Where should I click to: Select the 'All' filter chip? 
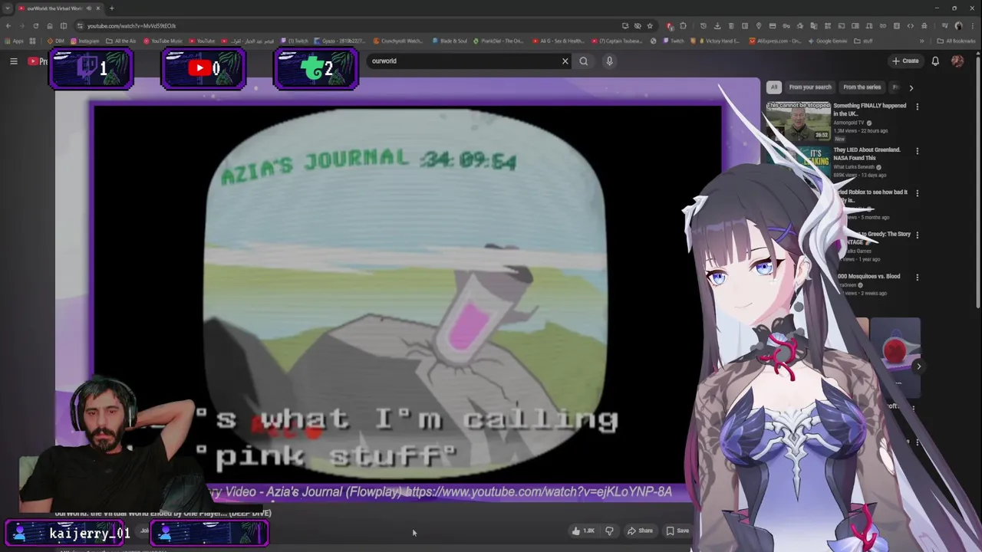774,87
